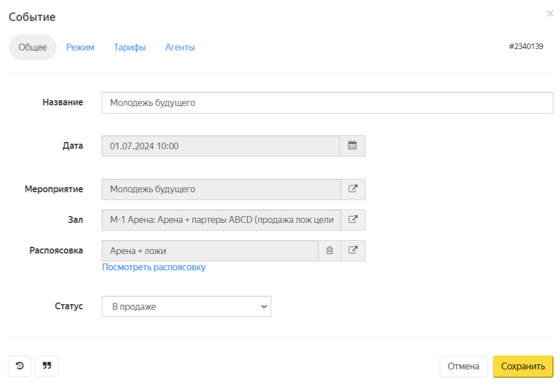
Task: Follow the Посмотреть распоясовку link
Action: [153, 267]
